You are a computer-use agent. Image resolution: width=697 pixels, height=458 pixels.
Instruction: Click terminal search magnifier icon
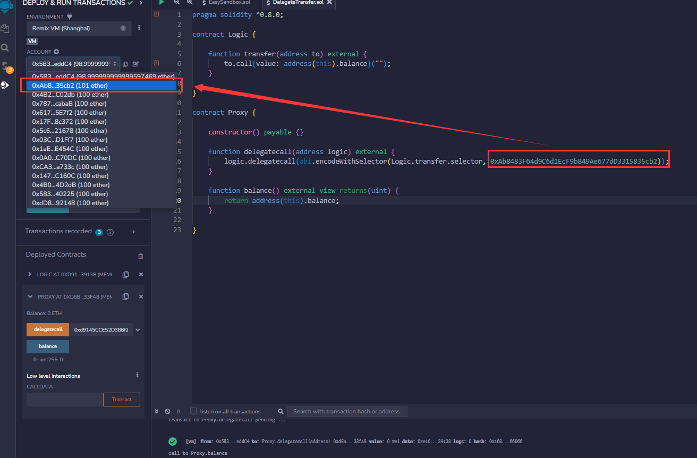pyautogui.click(x=280, y=411)
